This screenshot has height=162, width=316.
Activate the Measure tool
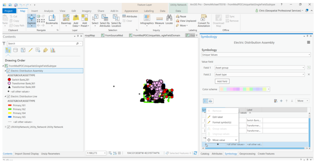click(159, 21)
